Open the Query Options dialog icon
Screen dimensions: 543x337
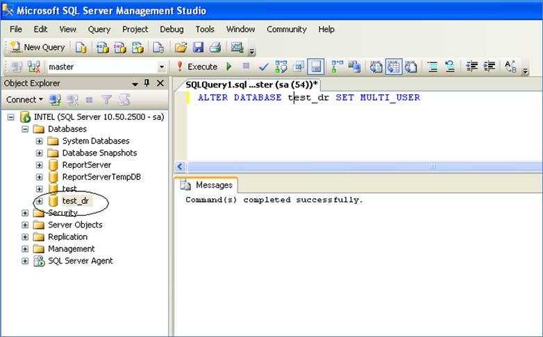[298, 67]
